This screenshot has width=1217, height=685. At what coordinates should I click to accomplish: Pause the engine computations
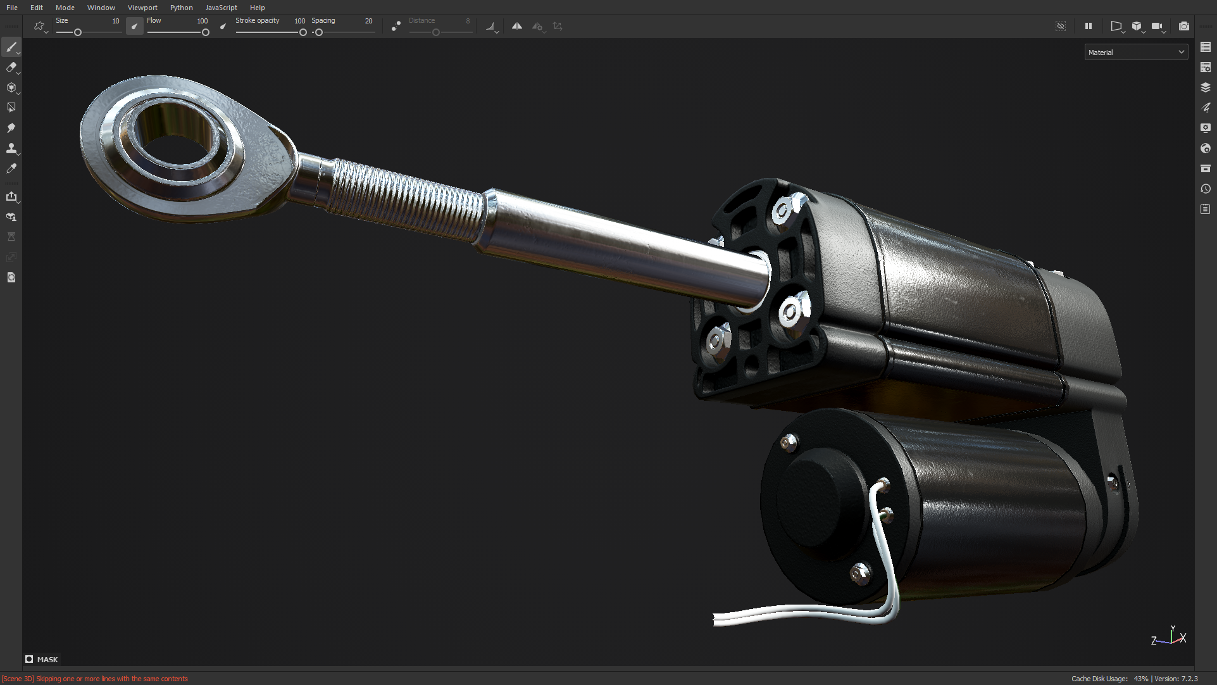click(x=1089, y=27)
